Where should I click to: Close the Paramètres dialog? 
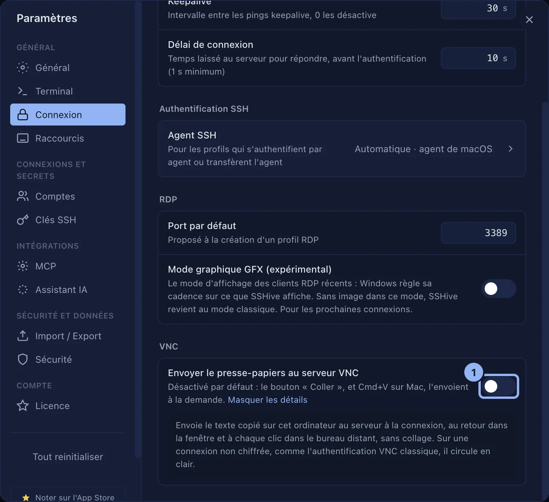529,20
